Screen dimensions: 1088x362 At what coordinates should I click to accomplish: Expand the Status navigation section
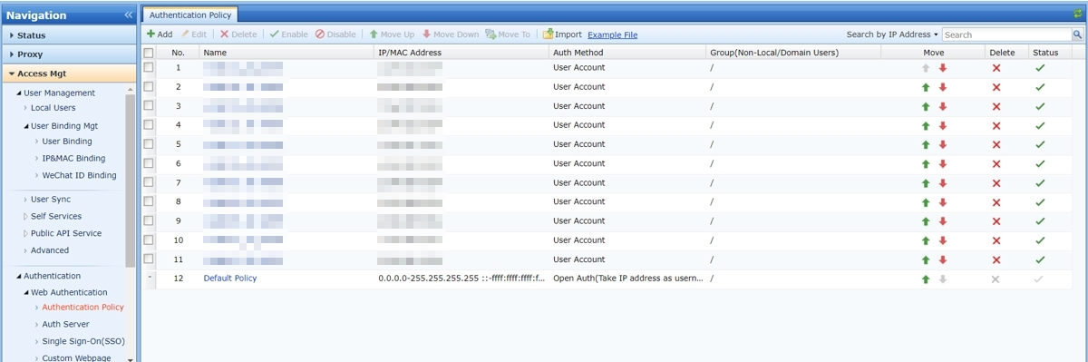(x=68, y=35)
